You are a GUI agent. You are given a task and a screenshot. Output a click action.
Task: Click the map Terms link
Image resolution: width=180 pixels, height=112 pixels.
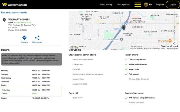click(163, 49)
